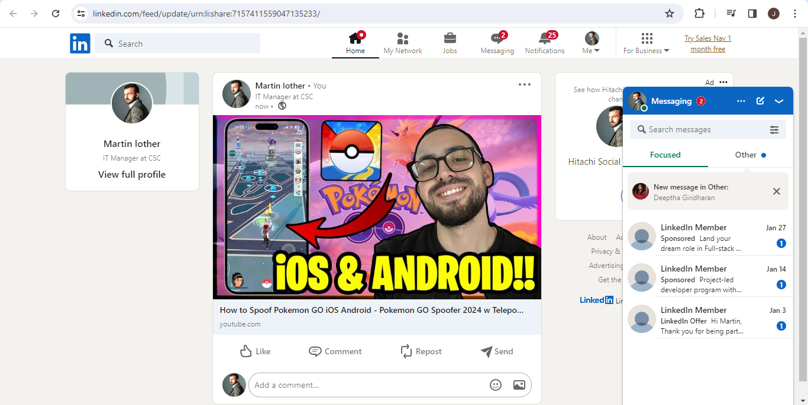Bookmark this page with the star icon
Image resolution: width=808 pixels, height=405 pixels.
point(670,14)
